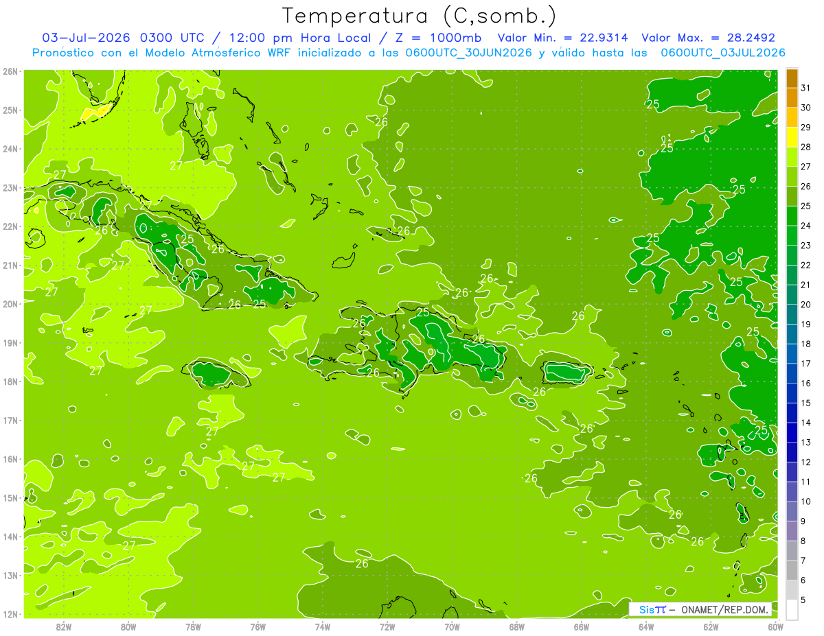Click the 20N latitude axis label

tap(10, 304)
